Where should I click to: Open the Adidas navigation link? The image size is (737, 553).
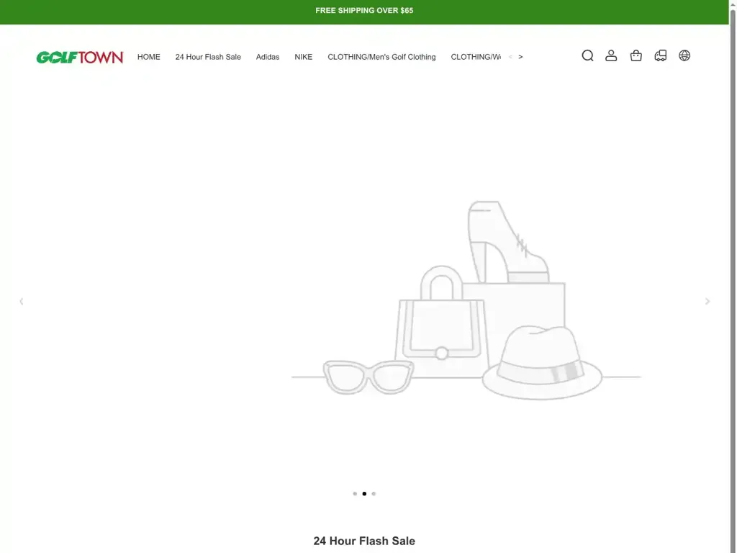(x=268, y=56)
